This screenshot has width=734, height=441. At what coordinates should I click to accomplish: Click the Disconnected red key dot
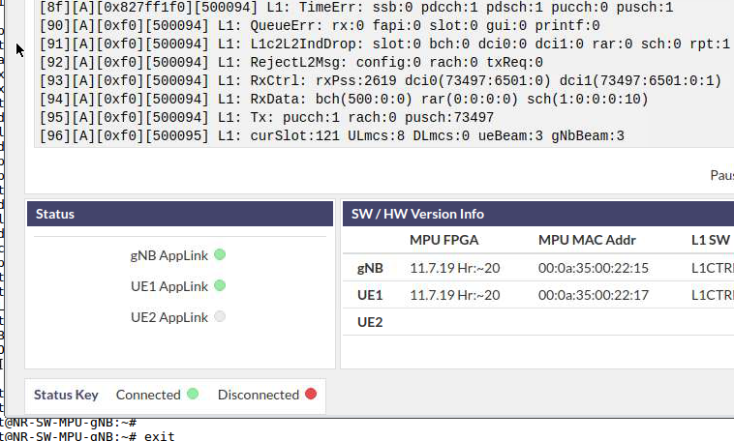[x=311, y=394]
